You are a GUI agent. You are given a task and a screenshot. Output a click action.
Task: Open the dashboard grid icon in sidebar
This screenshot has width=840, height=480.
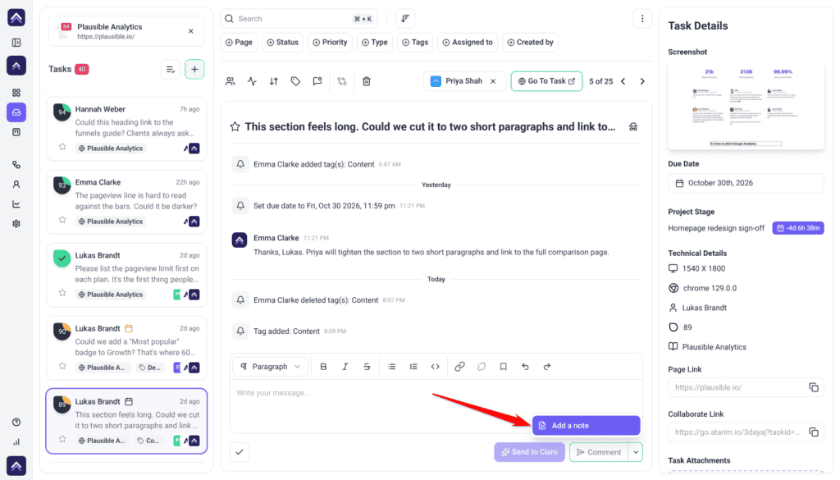(16, 93)
